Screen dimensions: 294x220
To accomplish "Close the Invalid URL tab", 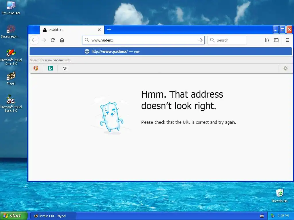I will [x=99, y=30].
